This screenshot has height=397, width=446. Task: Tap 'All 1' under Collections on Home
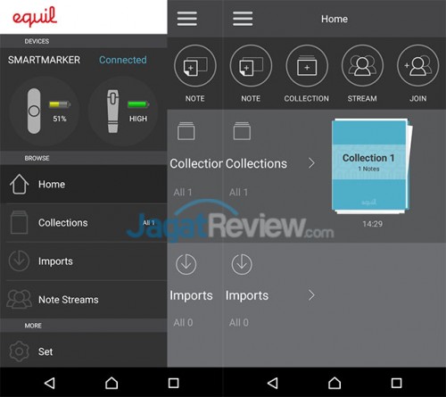238,192
